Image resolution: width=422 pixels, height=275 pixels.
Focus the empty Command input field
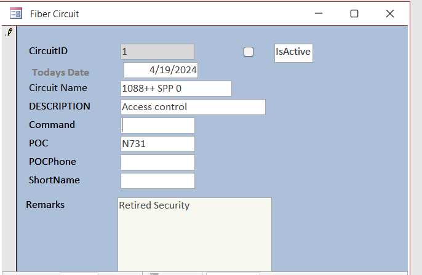point(157,126)
